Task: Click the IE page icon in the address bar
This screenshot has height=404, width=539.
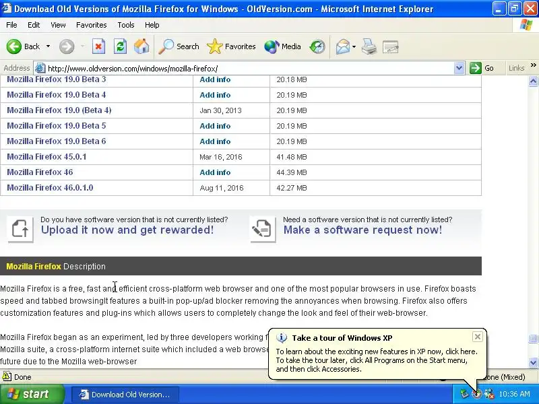Action: click(40, 68)
